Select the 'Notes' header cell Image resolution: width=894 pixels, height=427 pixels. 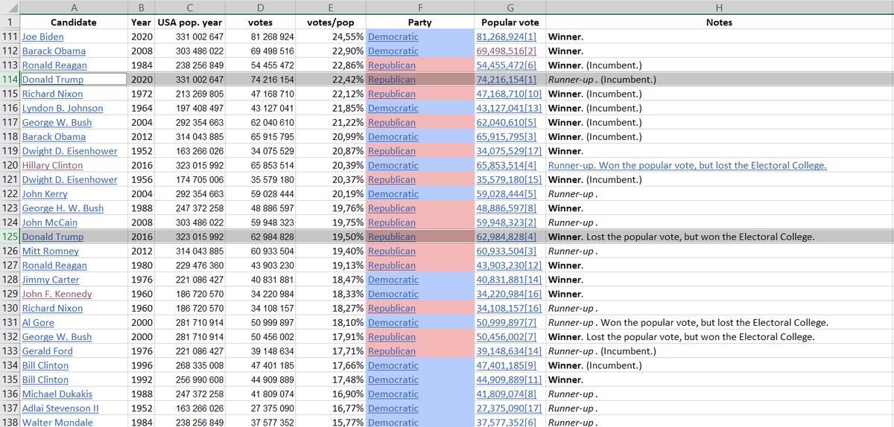tap(720, 22)
